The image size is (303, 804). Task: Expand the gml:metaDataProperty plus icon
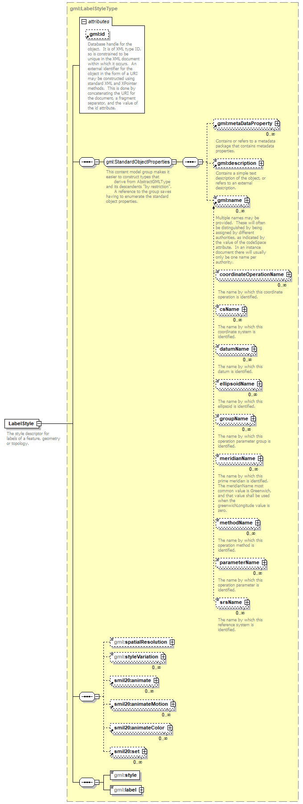coord(277,123)
